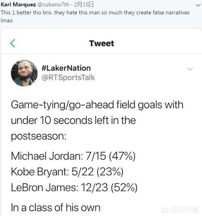Open Karl Marquez's profile name

point(18,4)
